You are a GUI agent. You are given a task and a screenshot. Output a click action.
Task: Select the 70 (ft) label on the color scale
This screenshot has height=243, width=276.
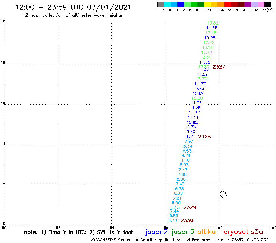point(267,10)
